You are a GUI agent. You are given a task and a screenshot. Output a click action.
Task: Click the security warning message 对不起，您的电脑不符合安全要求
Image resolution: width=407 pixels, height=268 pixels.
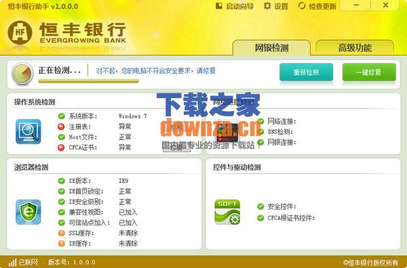pyautogui.click(x=155, y=70)
